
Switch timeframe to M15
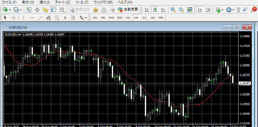[111, 18]
